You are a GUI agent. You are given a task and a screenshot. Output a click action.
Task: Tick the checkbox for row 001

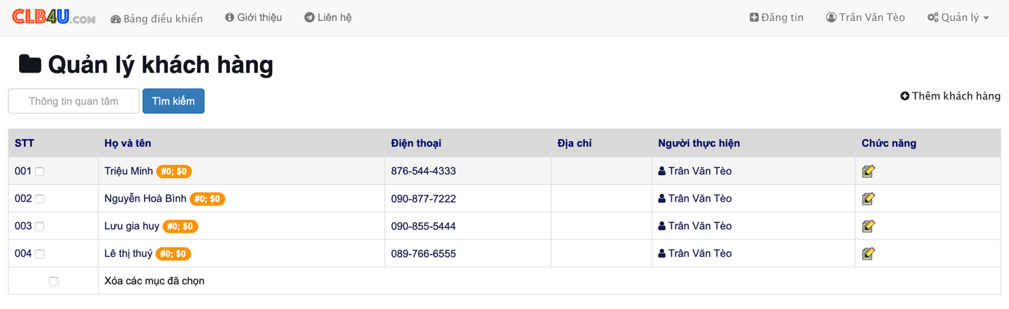[x=40, y=171]
